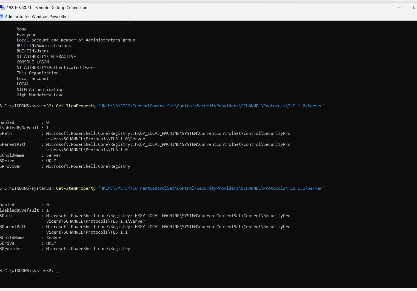Click the 'High Mandatory Level' line

coord(41,95)
